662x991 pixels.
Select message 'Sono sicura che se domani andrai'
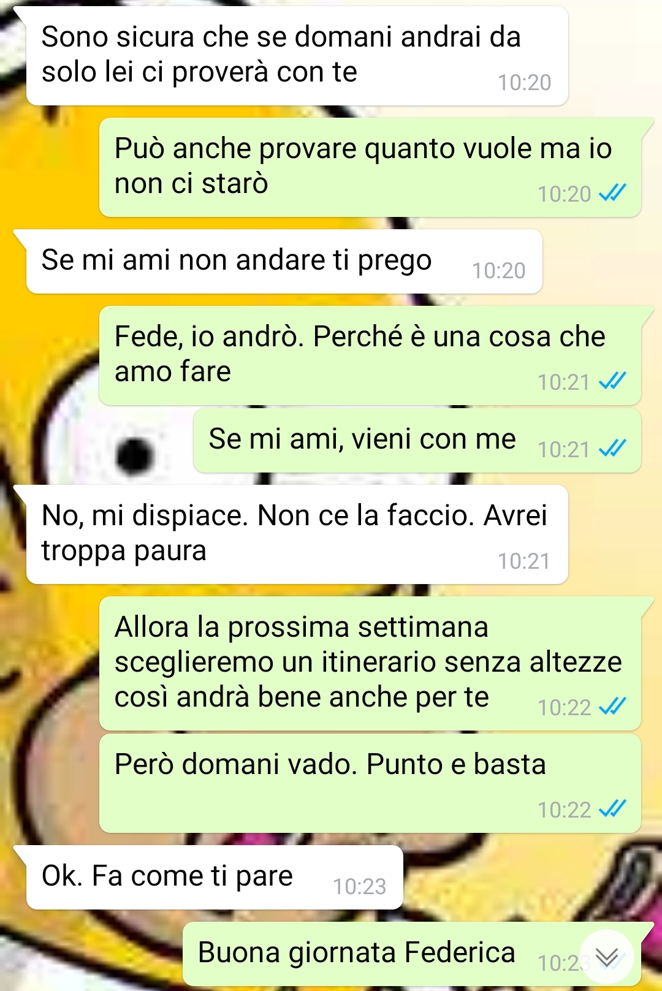pos(297,56)
